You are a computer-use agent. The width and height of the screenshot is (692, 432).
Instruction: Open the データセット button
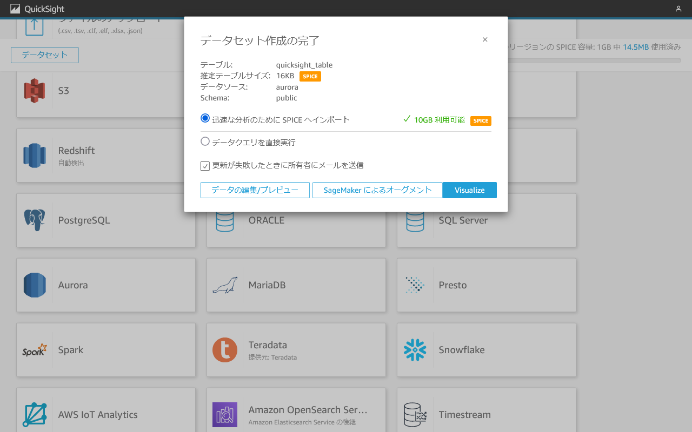(45, 55)
